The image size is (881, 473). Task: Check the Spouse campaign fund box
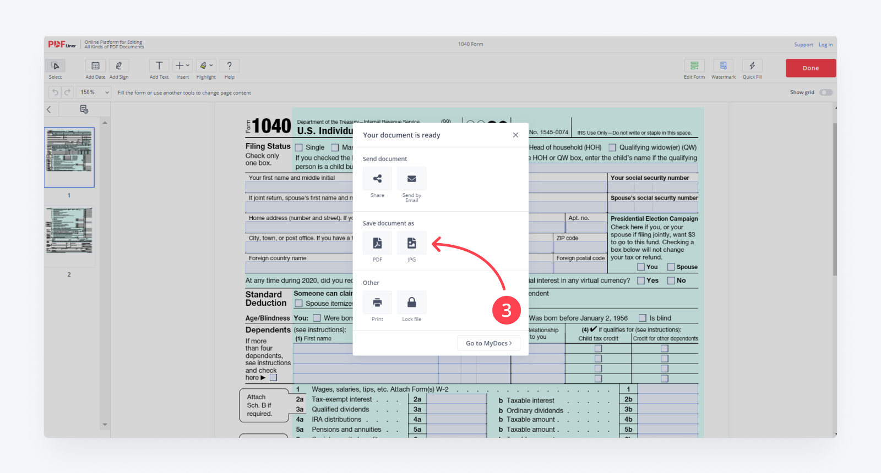point(671,267)
